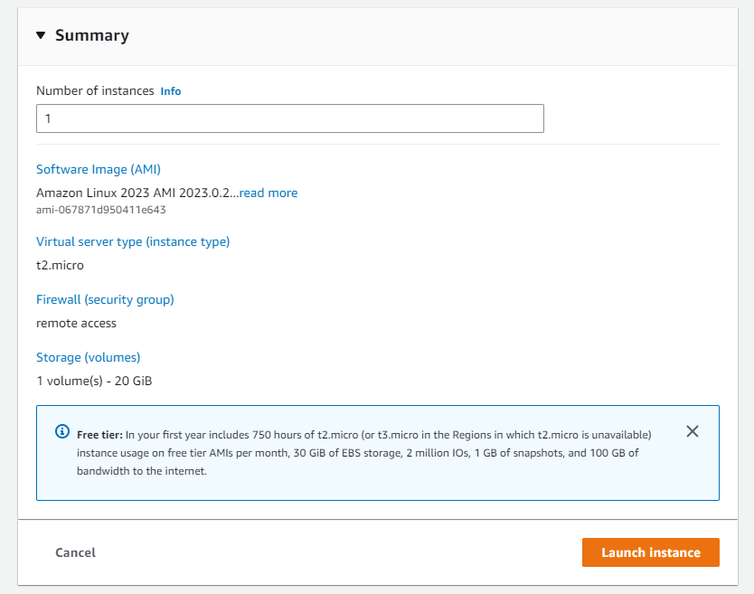This screenshot has height=594, width=754.
Task: Click the instance count value showing 1
Action: [46, 118]
